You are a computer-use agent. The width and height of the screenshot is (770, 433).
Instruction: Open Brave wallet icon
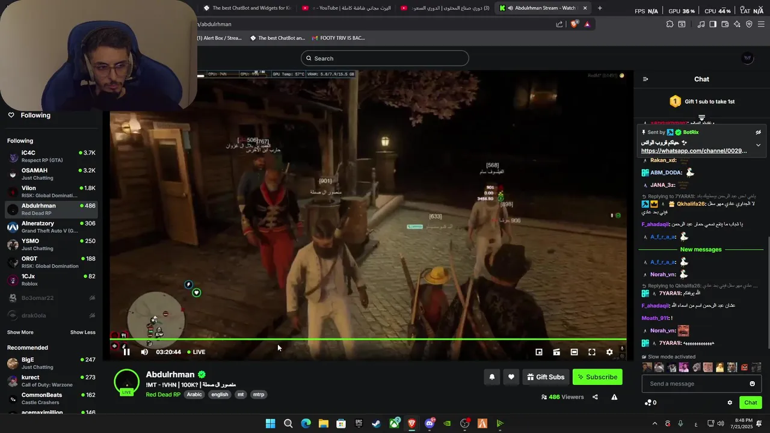tap(725, 24)
